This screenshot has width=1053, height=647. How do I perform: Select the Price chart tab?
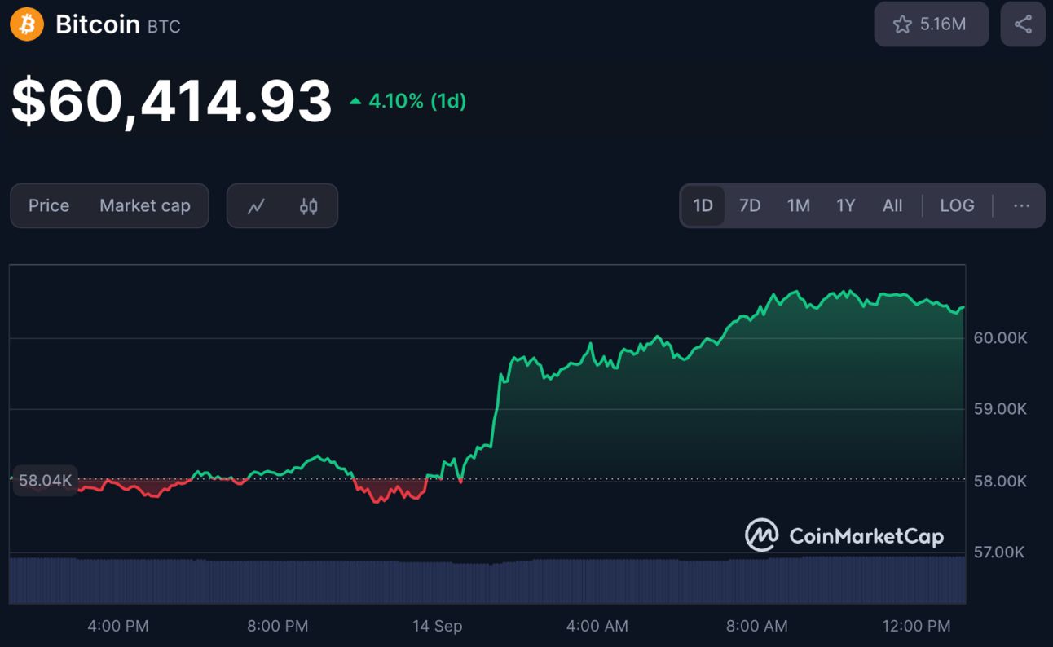[49, 206]
